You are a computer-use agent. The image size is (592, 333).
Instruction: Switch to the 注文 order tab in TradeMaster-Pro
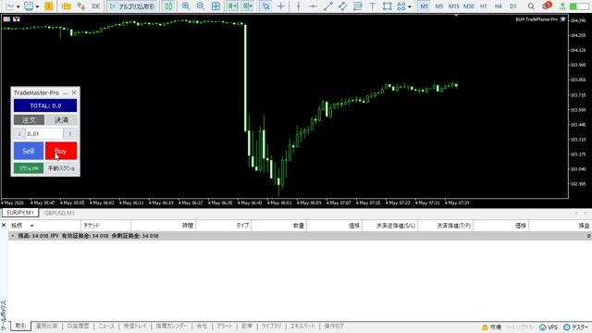tap(29, 120)
